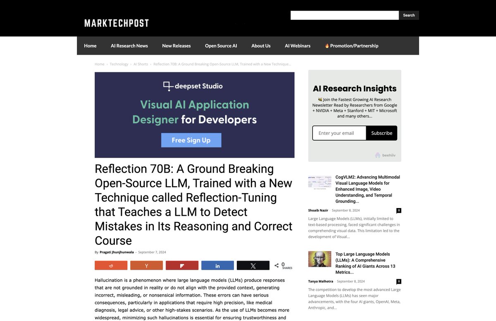Click the Enter your email field

(339, 133)
